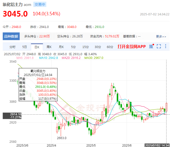Click the timestamp 2025-07-02 14:34:22

click(155, 14)
